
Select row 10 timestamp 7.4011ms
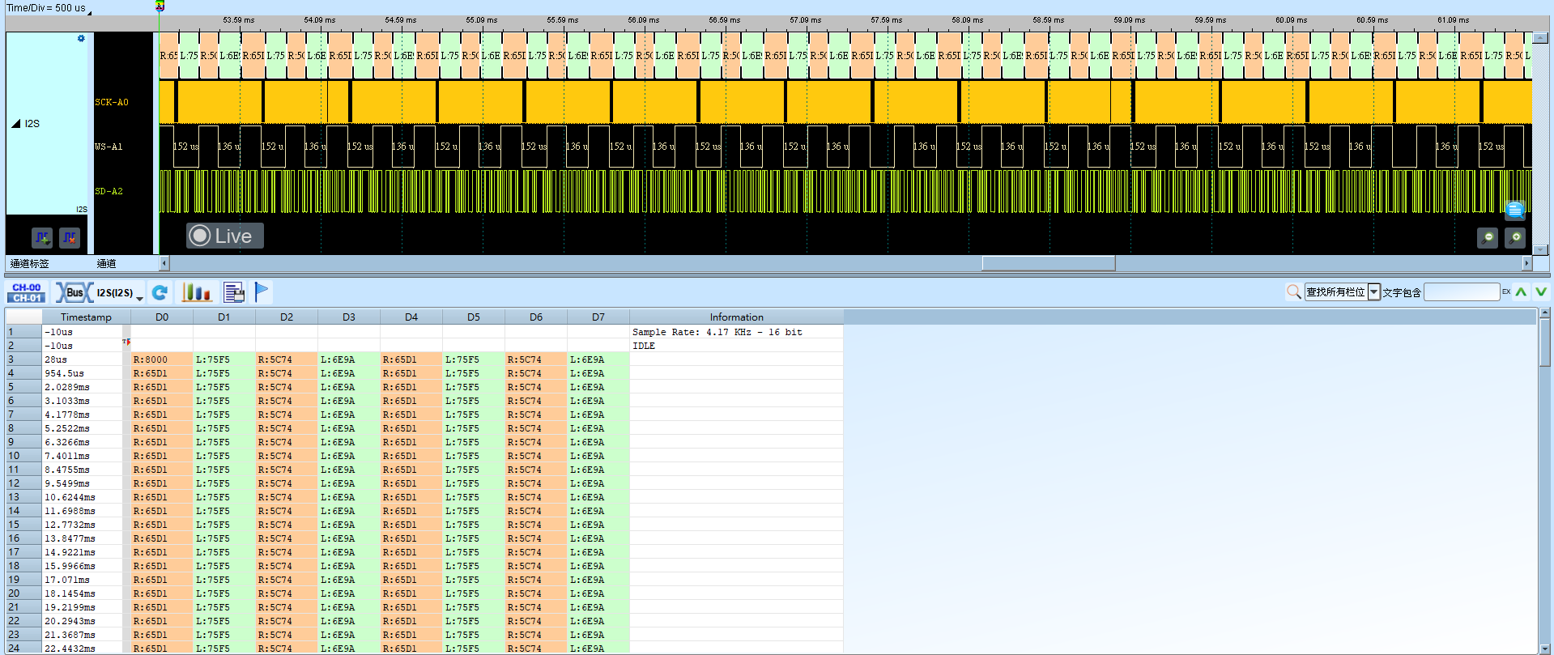(81, 456)
